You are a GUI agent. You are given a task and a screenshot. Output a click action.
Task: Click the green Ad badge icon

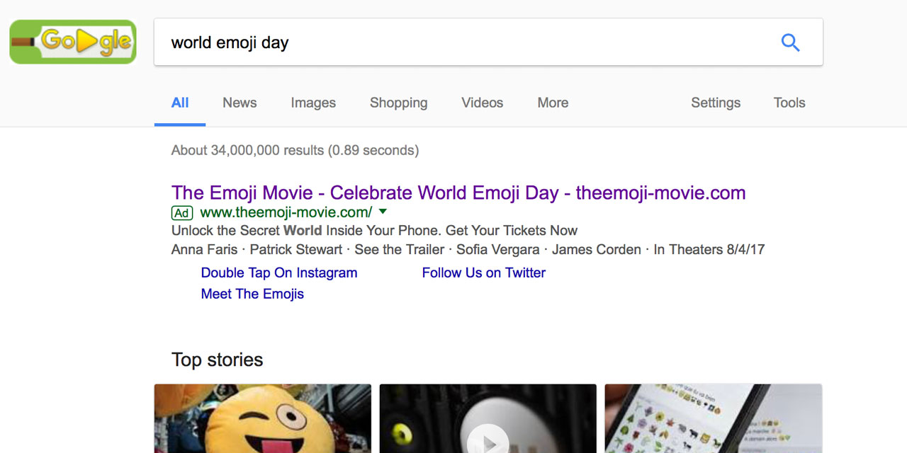tap(182, 212)
